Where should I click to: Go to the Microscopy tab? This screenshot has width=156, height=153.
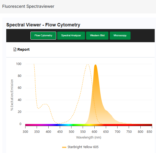pyautogui.click(x=120, y=35)
